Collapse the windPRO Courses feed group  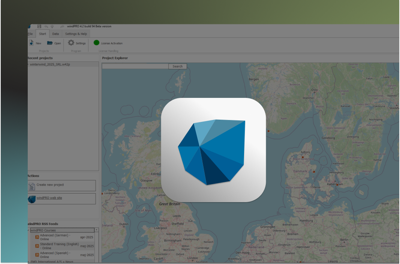(28, 230)
